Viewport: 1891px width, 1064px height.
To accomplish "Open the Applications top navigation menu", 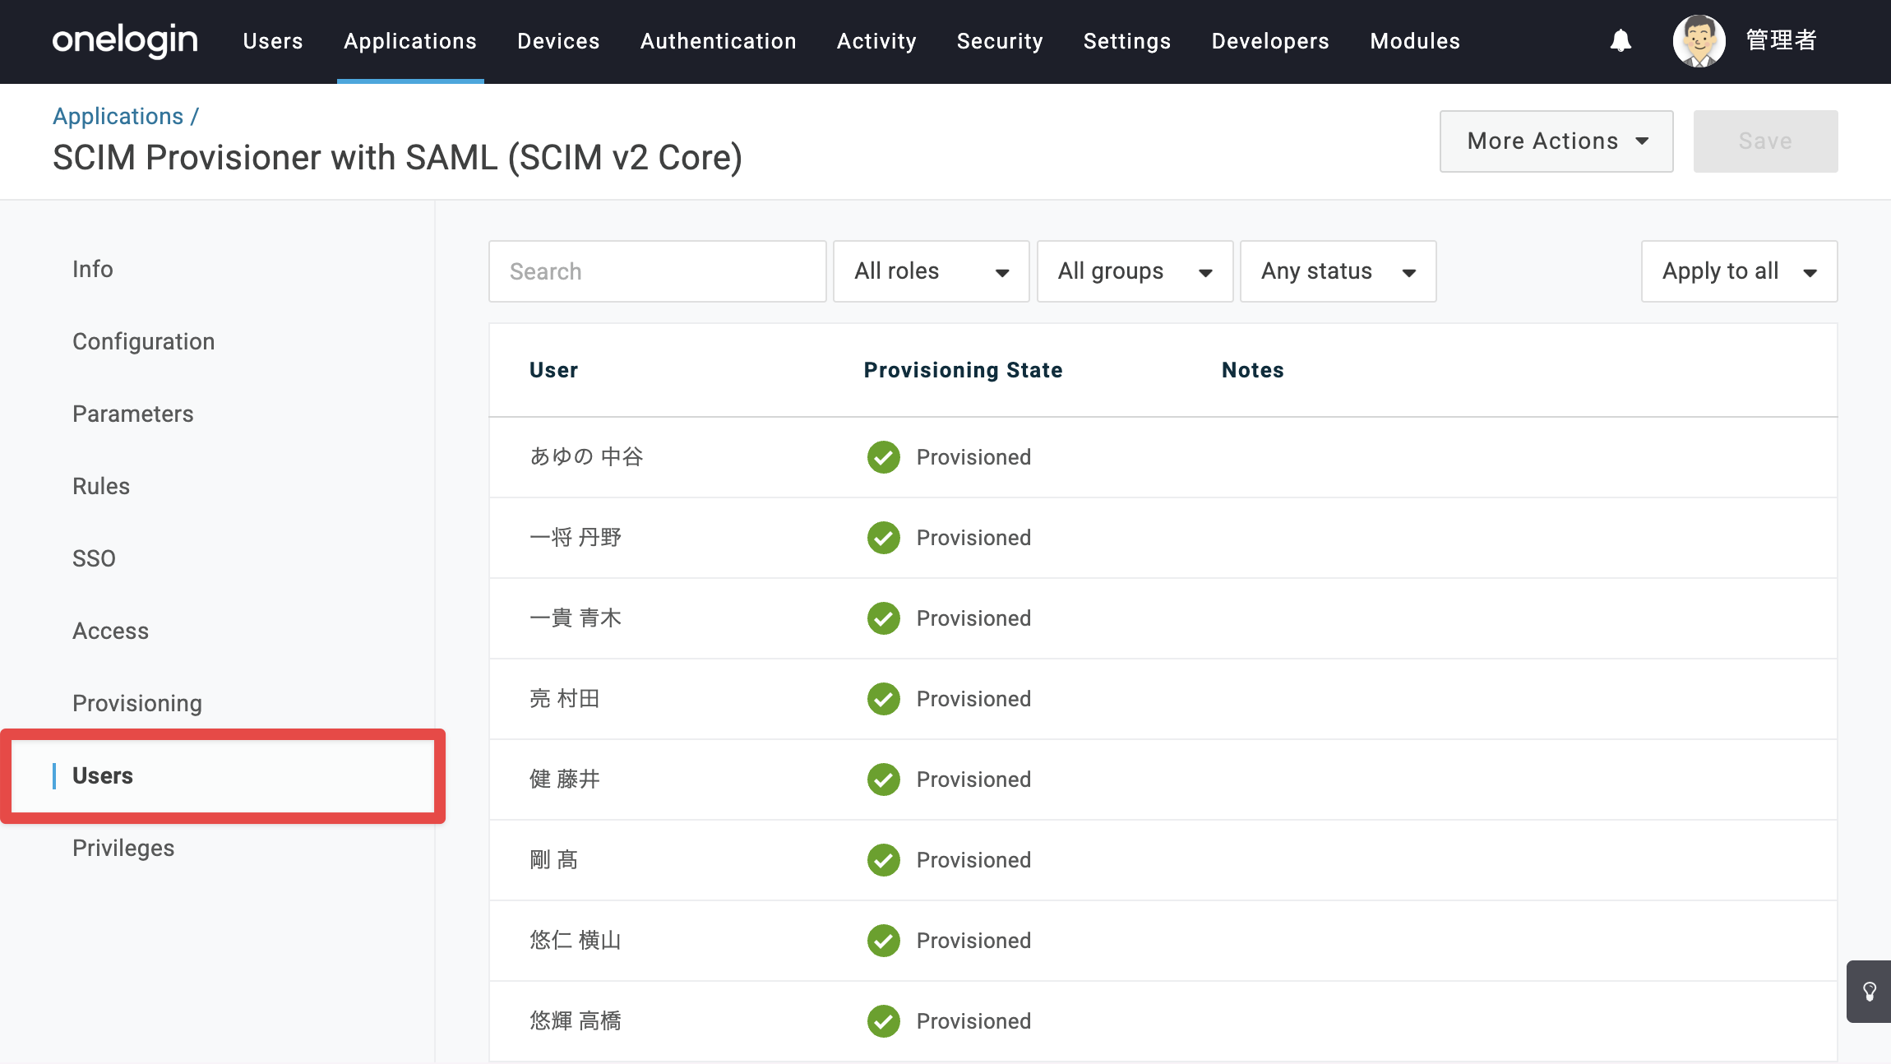I will coord(410,41).
